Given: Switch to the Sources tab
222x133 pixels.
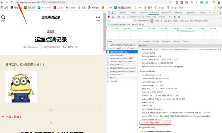Looking at the screenshot, I should 143,13.
